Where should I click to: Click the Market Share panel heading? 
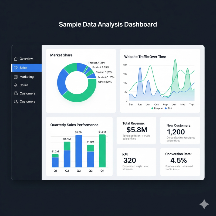point(61,55)
